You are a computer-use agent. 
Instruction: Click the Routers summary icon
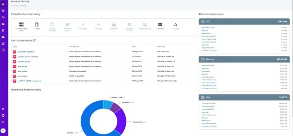click(98, 25)
